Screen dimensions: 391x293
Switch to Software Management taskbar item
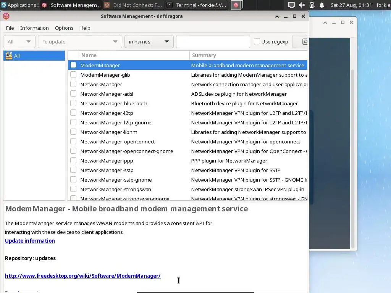pyautogui.click(x=71, y=5)
